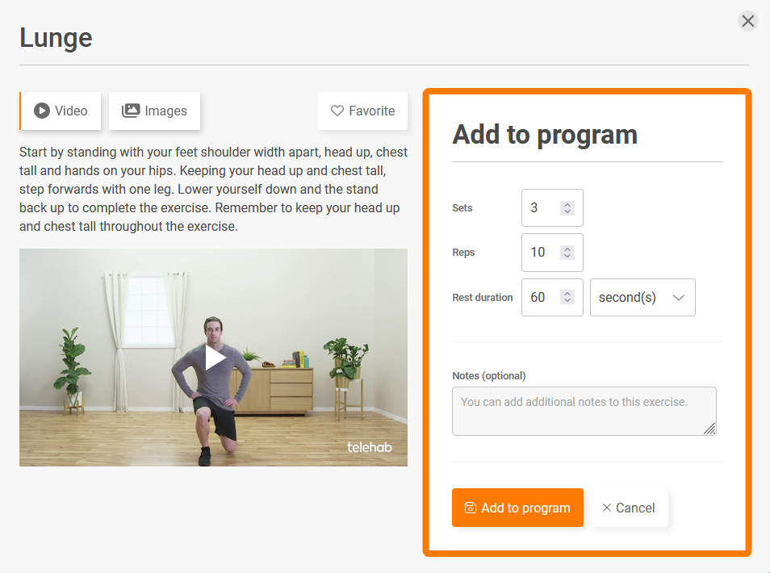Click the X icon next to Cancel

click(x=607, y=508)
